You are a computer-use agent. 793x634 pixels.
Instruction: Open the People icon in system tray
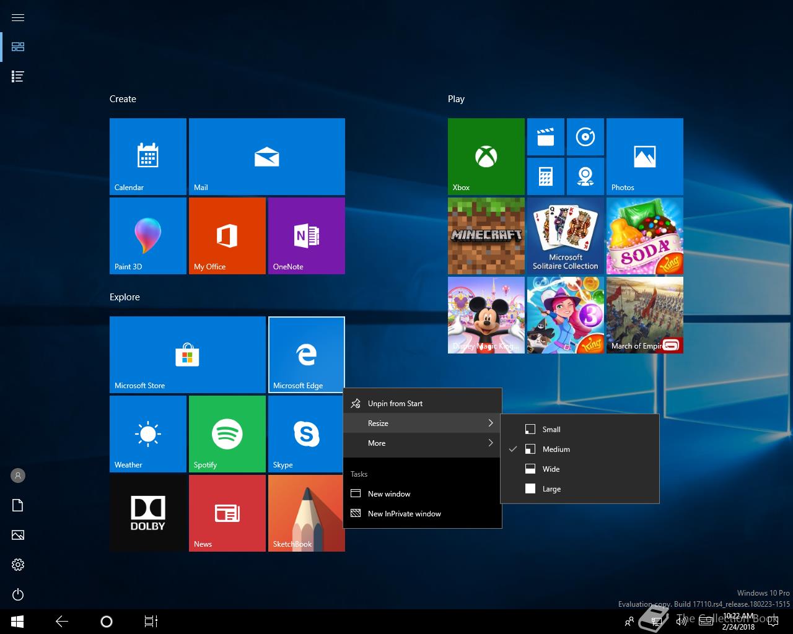[x=629, y=622]
